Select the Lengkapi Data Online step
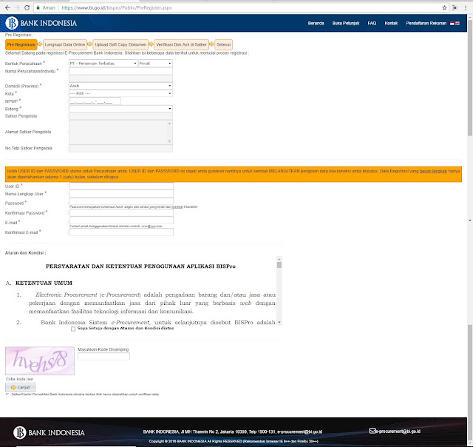The image size is (473, 447). (65, 44)
